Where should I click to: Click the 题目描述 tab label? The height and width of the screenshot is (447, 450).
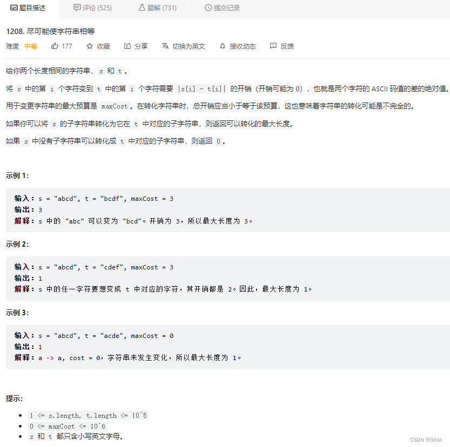31,8
